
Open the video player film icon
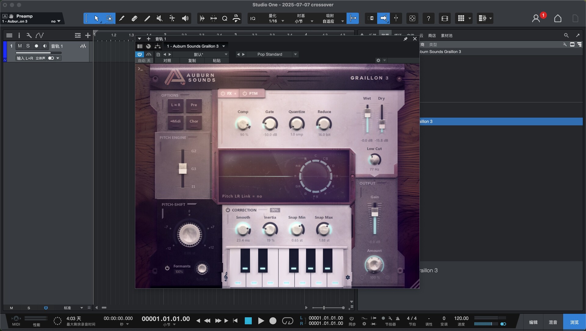445,18
